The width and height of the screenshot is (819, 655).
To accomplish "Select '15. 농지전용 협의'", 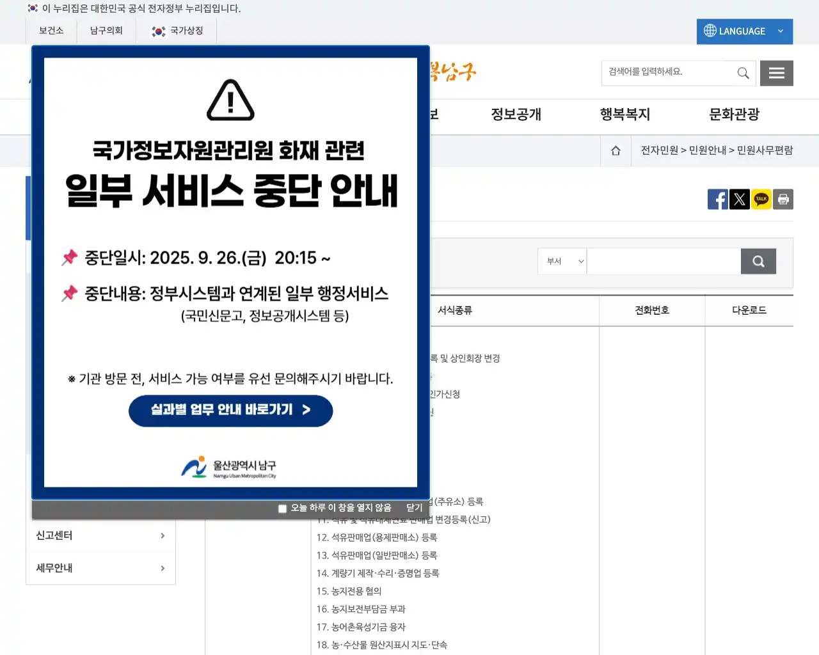I will 349,592.
